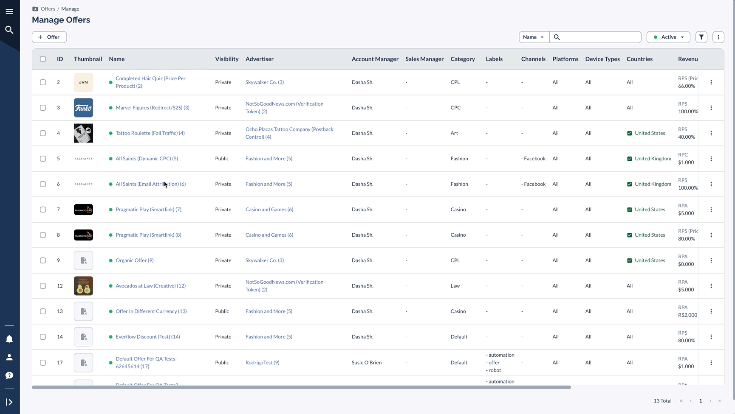This screenshot has height=414, width=735.
Task: Open the notifications bell
Action: coord(9,339)
